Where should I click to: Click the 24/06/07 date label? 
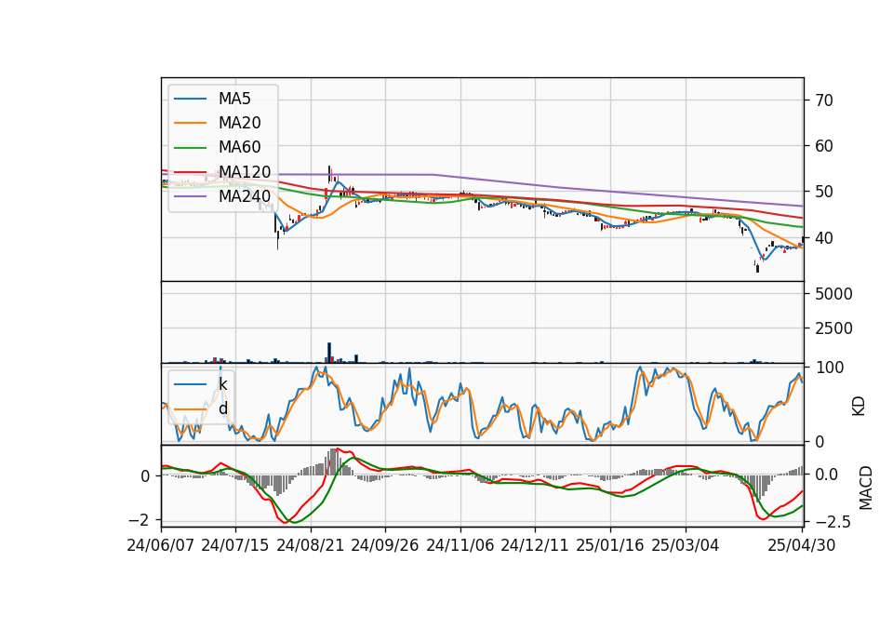click(x=161, y=545)
